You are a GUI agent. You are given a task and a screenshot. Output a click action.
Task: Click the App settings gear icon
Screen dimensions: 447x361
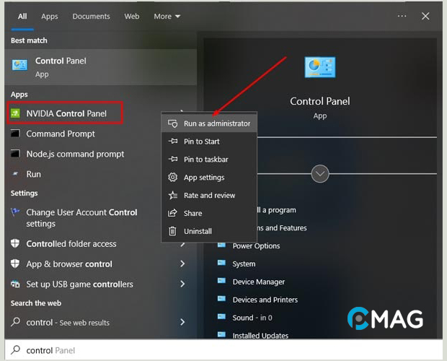[172, 177]
